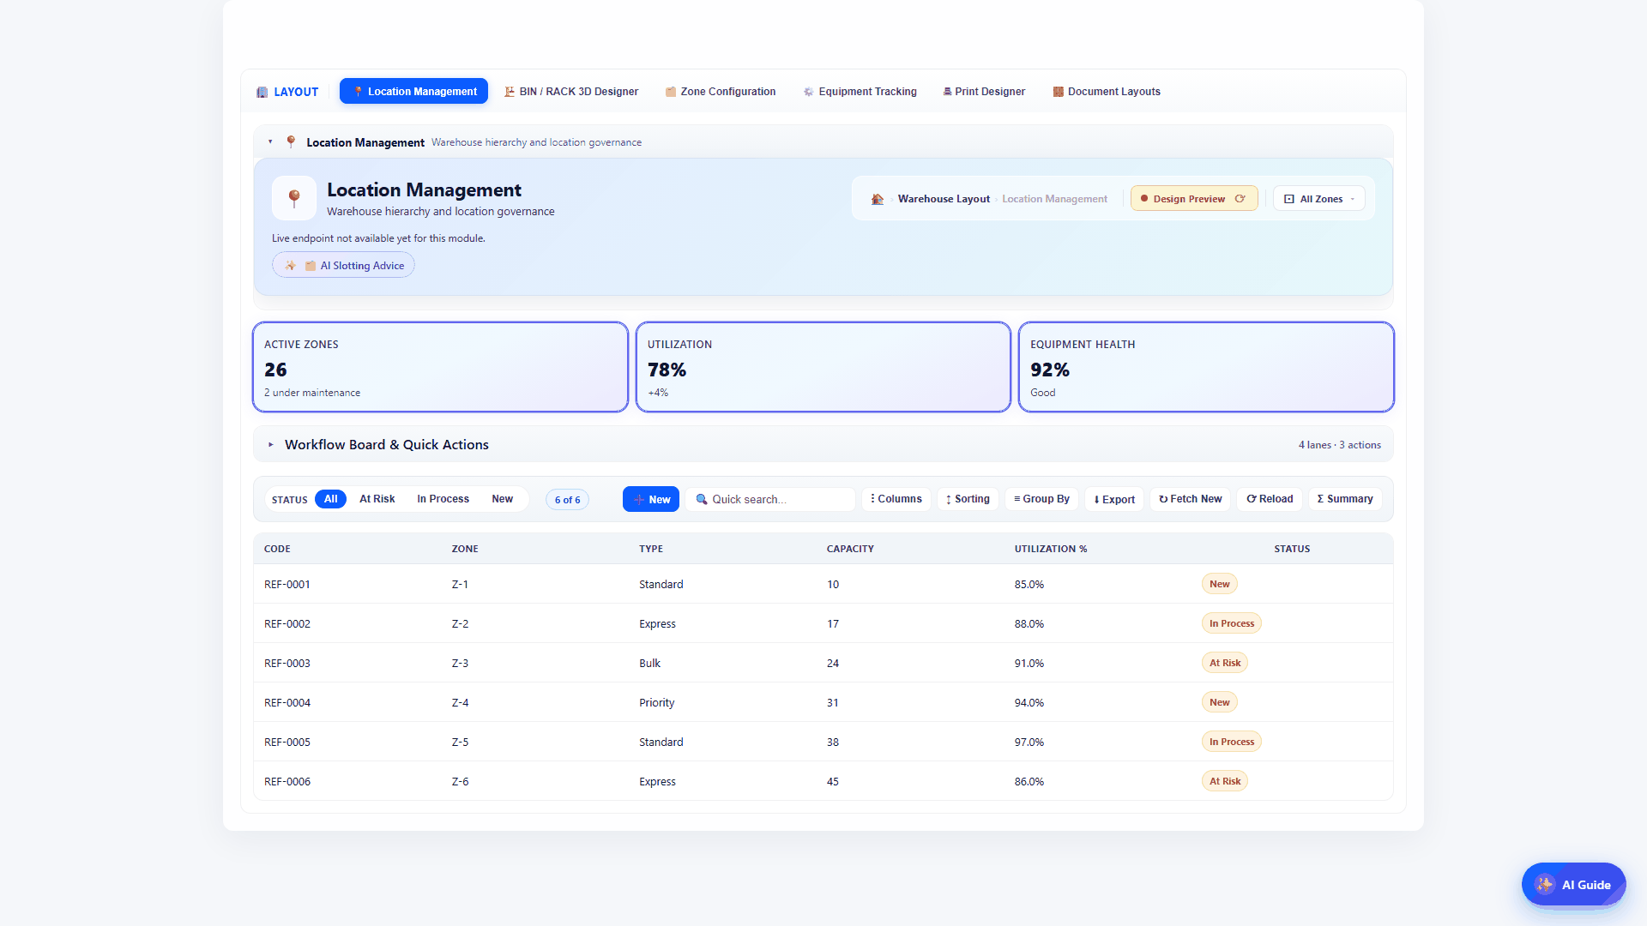Click the Export button
Image resolution: width=1647 pixels, height=926 pixels.
point(1114,499)
